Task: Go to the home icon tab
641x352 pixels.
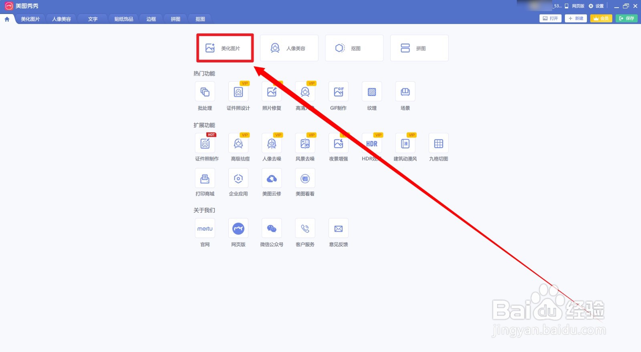Action: point(7,19)
